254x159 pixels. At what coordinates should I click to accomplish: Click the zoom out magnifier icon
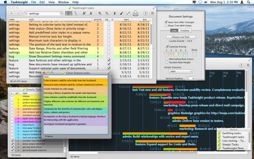107,14
